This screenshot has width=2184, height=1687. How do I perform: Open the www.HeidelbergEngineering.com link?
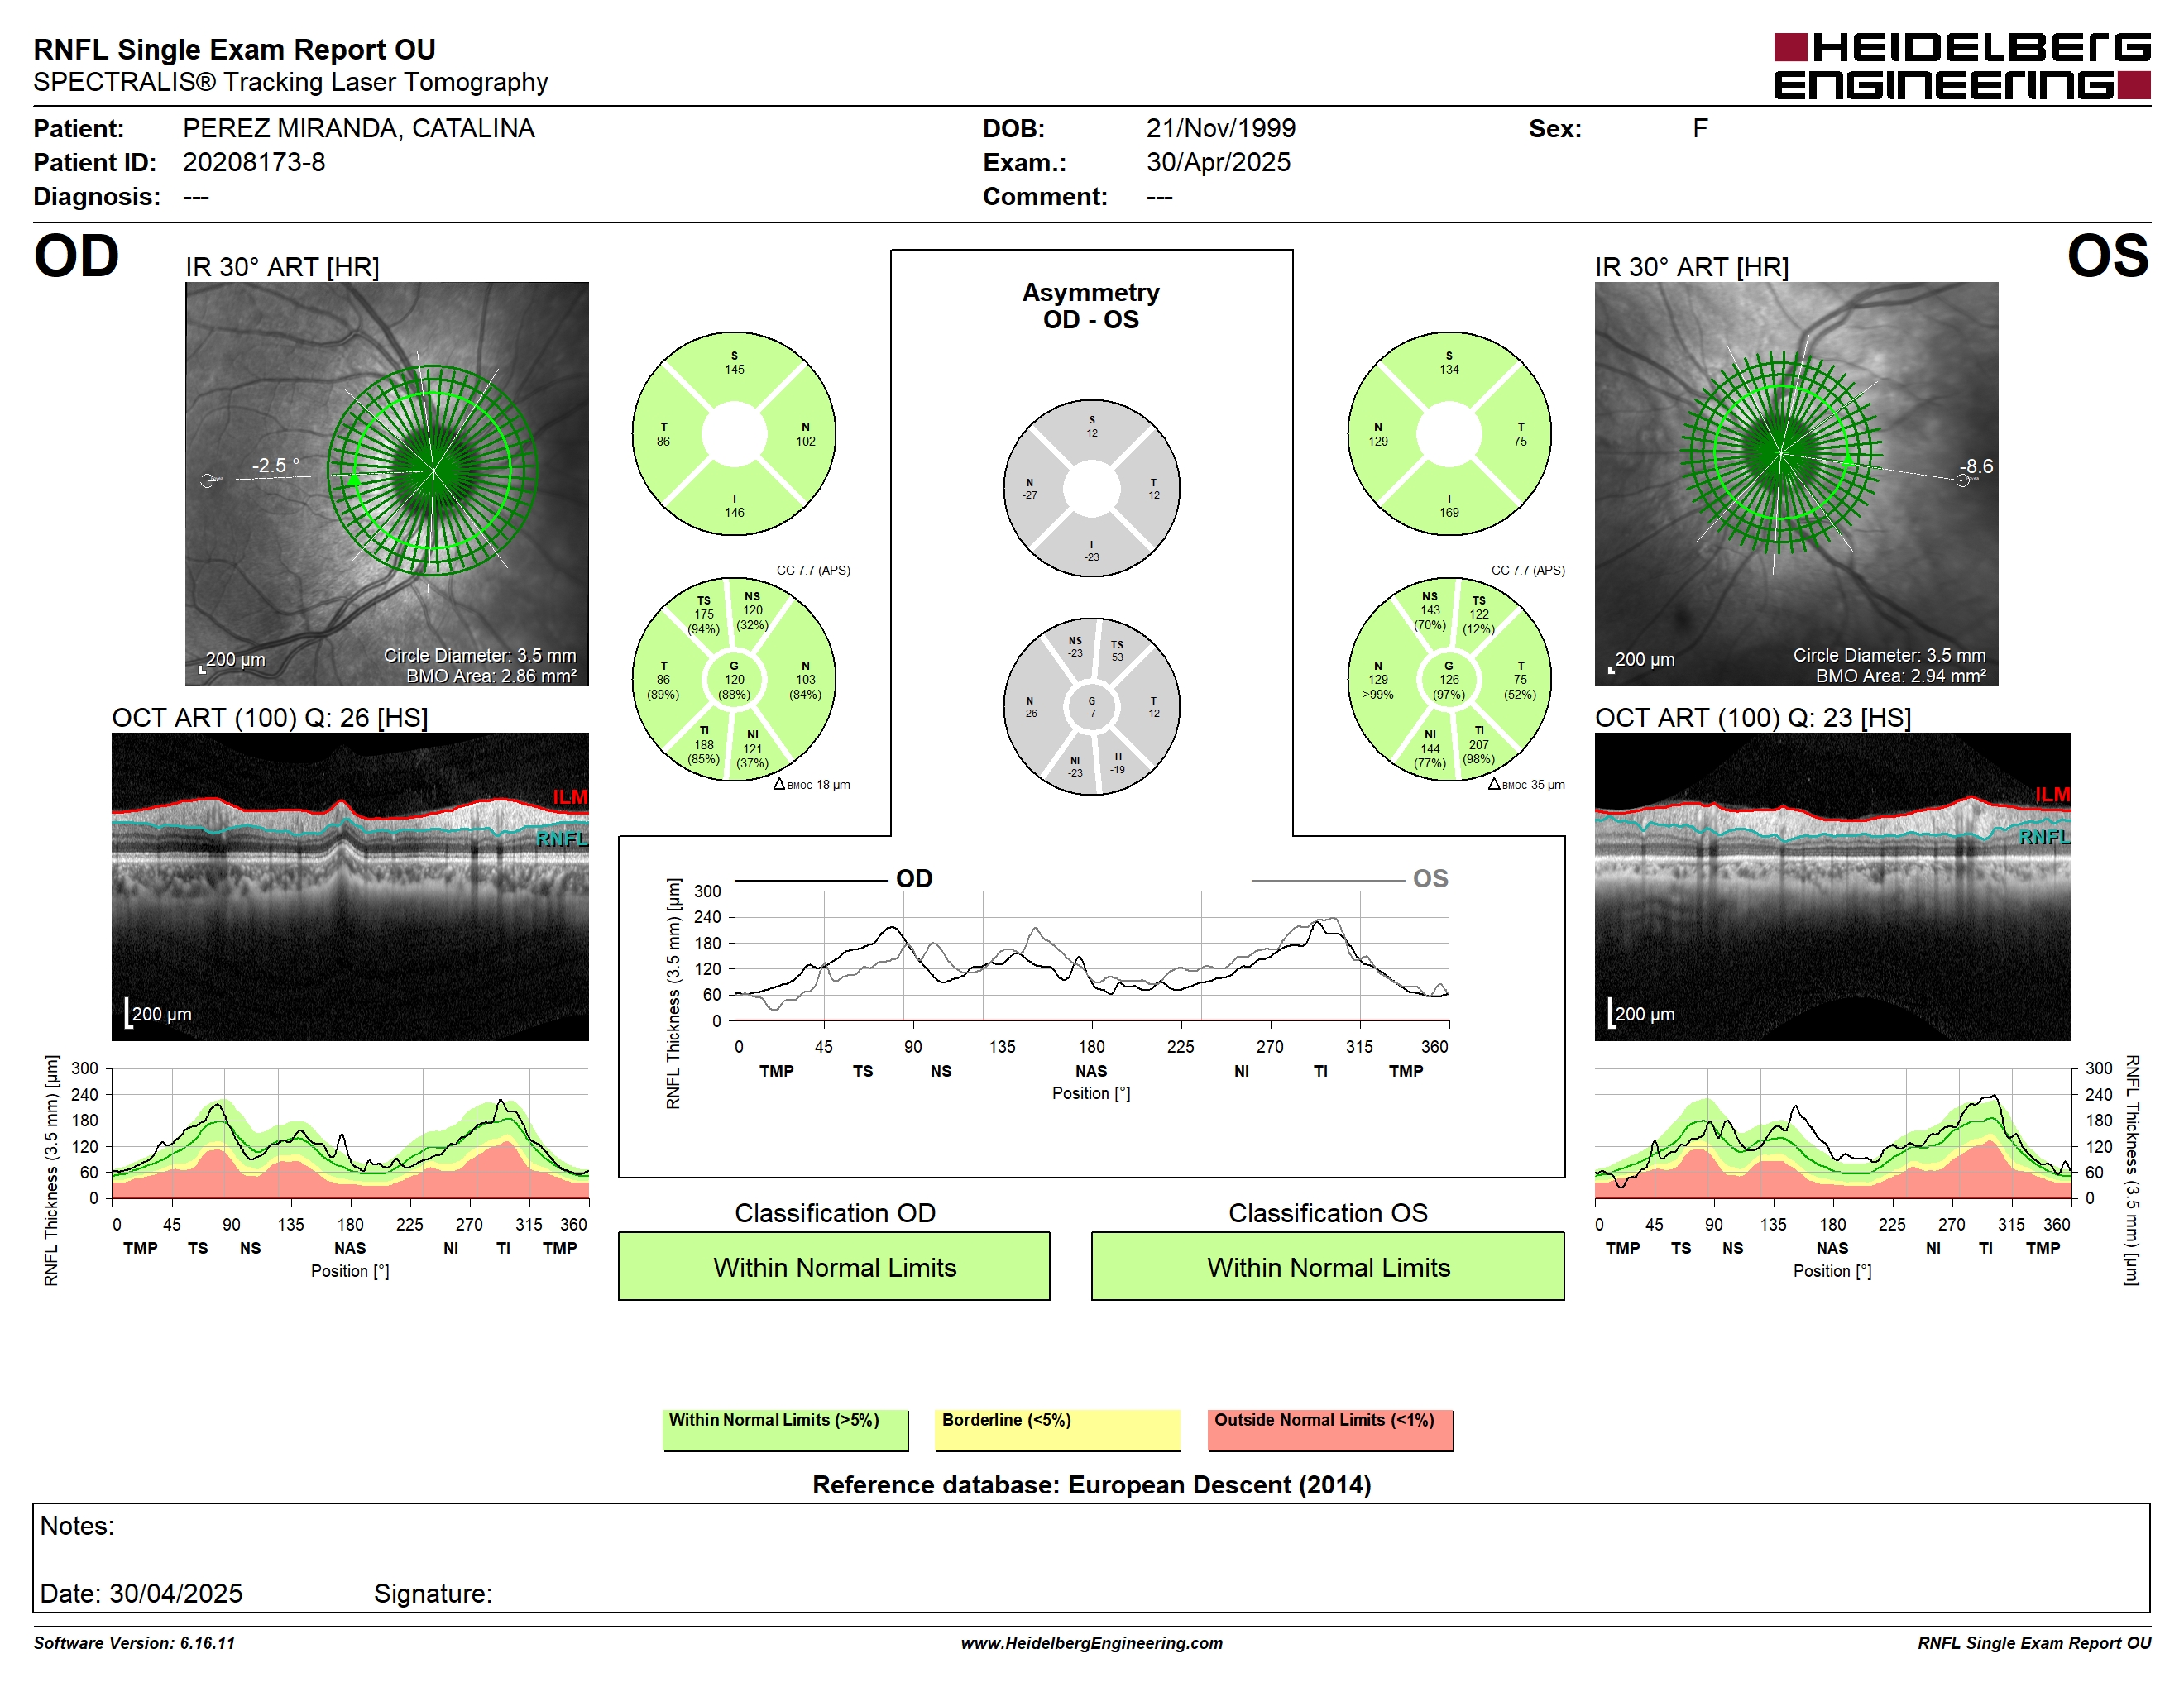click(1091, 1643)
